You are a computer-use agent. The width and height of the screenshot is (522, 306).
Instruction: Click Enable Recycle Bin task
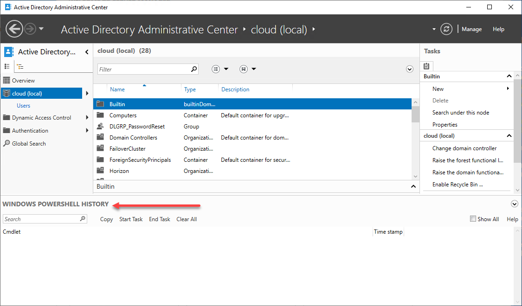pyautogui.click(x=458, y=184)
